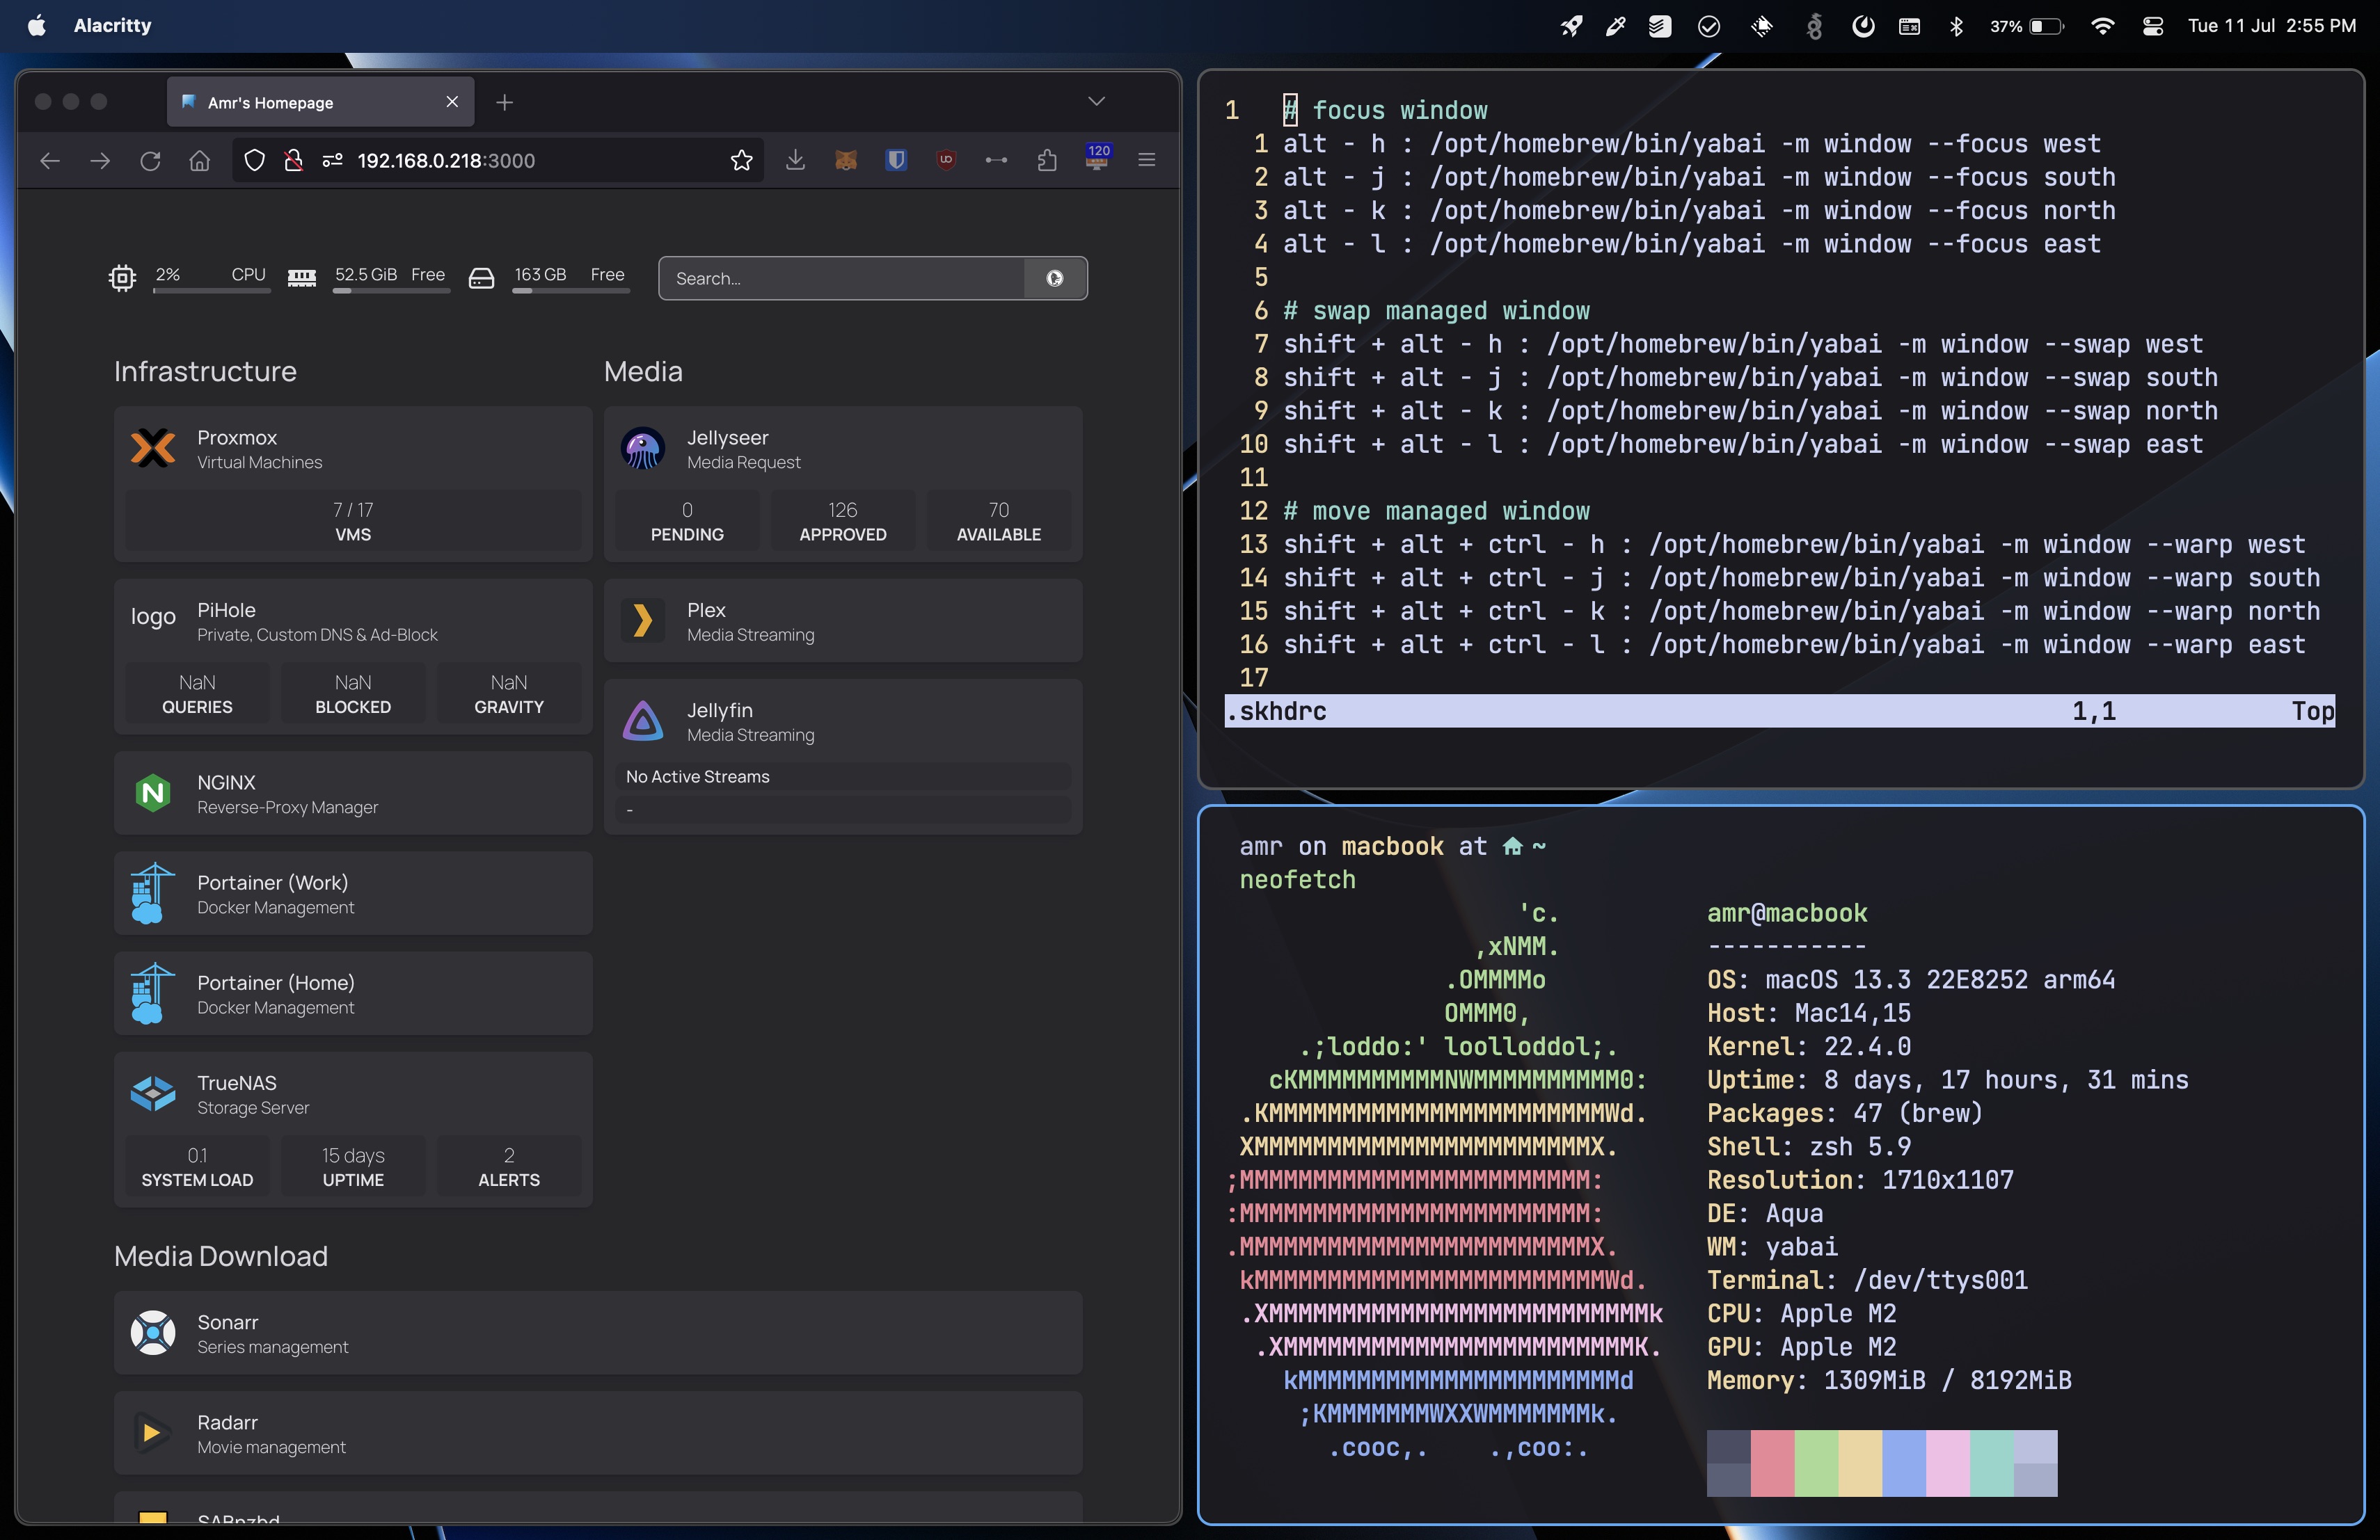Screen dimensions: 2380x1540
Task: Click the TrueNAS 2 ALERTS stat
Action: [509, 1166]
